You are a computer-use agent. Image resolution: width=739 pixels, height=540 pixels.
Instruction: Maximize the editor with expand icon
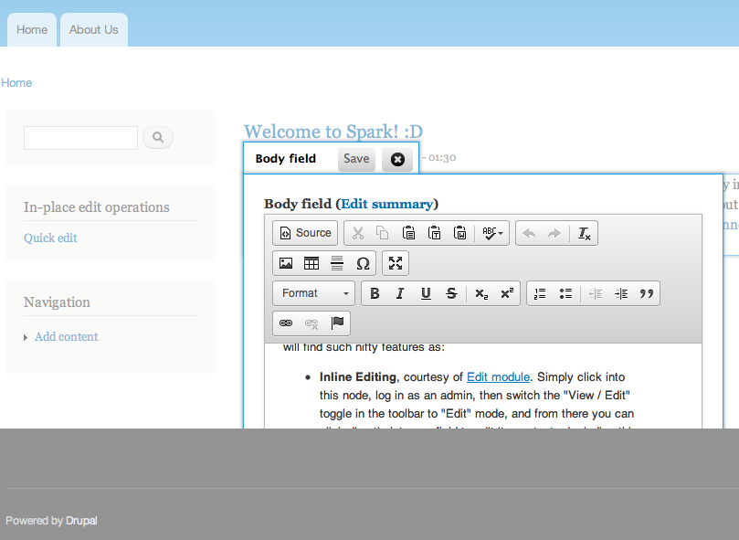pos(396,263)
